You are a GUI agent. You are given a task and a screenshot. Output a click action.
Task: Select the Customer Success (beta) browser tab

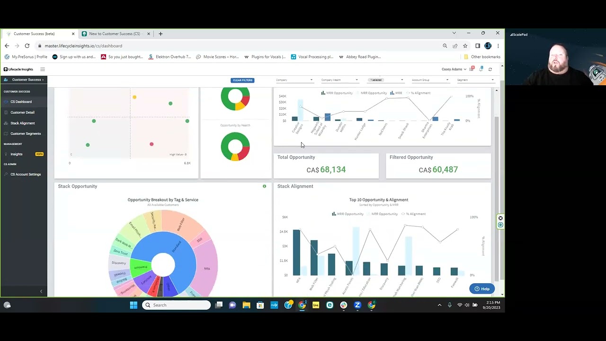pyautogui.click(x=40, y=34)
